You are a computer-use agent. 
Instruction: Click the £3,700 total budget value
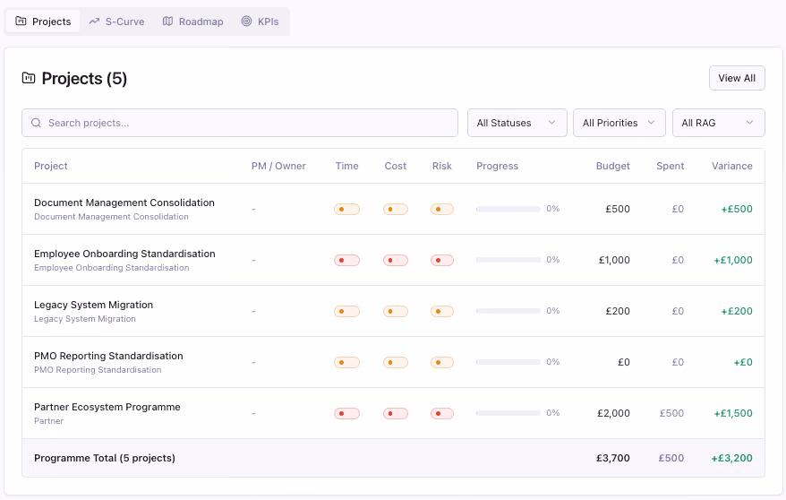(x=613, y=459)
